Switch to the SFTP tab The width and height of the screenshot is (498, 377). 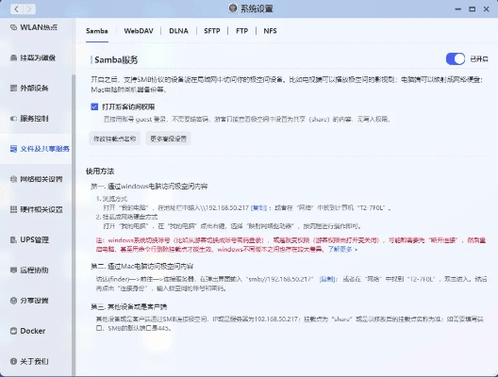coord(212,31)
